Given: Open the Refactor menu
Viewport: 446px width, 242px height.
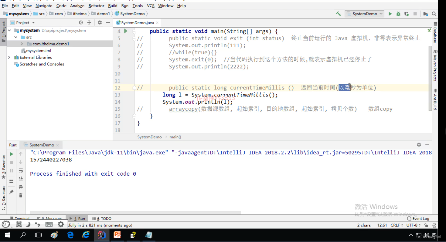Looking at the screenshot, I should click(x=96, y=5).
